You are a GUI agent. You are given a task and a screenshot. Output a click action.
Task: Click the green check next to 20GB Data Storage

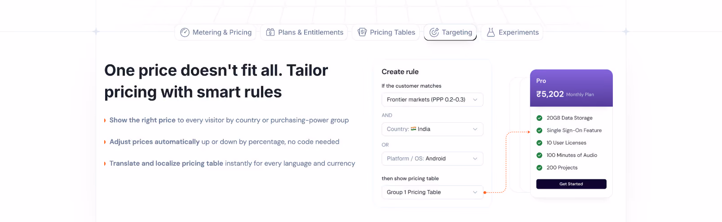[x=540, y=118]
